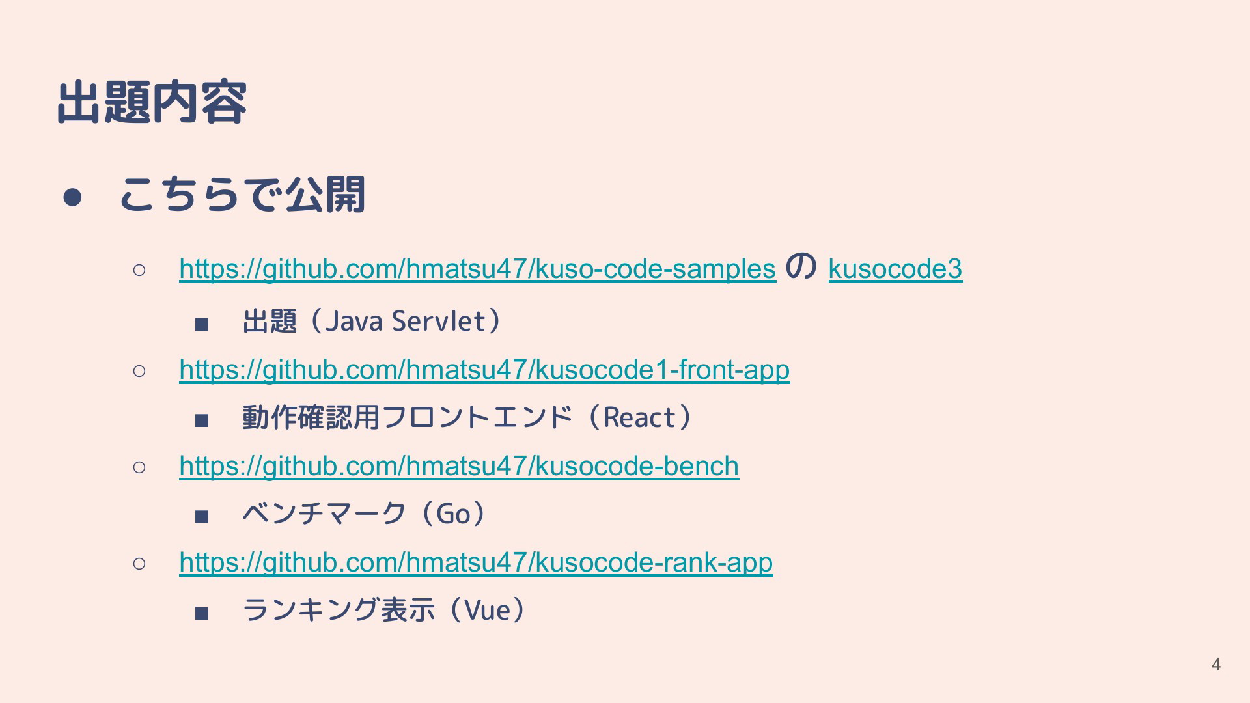Select the 動作確認用フロントエンド（React）text
This screenshot has height=703, width=1250.
pyautogui.click(x=467, y=417)
